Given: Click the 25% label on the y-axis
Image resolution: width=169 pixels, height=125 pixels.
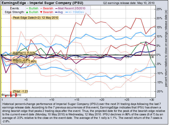Looking at the screenshot, I should tap(159, 9).
